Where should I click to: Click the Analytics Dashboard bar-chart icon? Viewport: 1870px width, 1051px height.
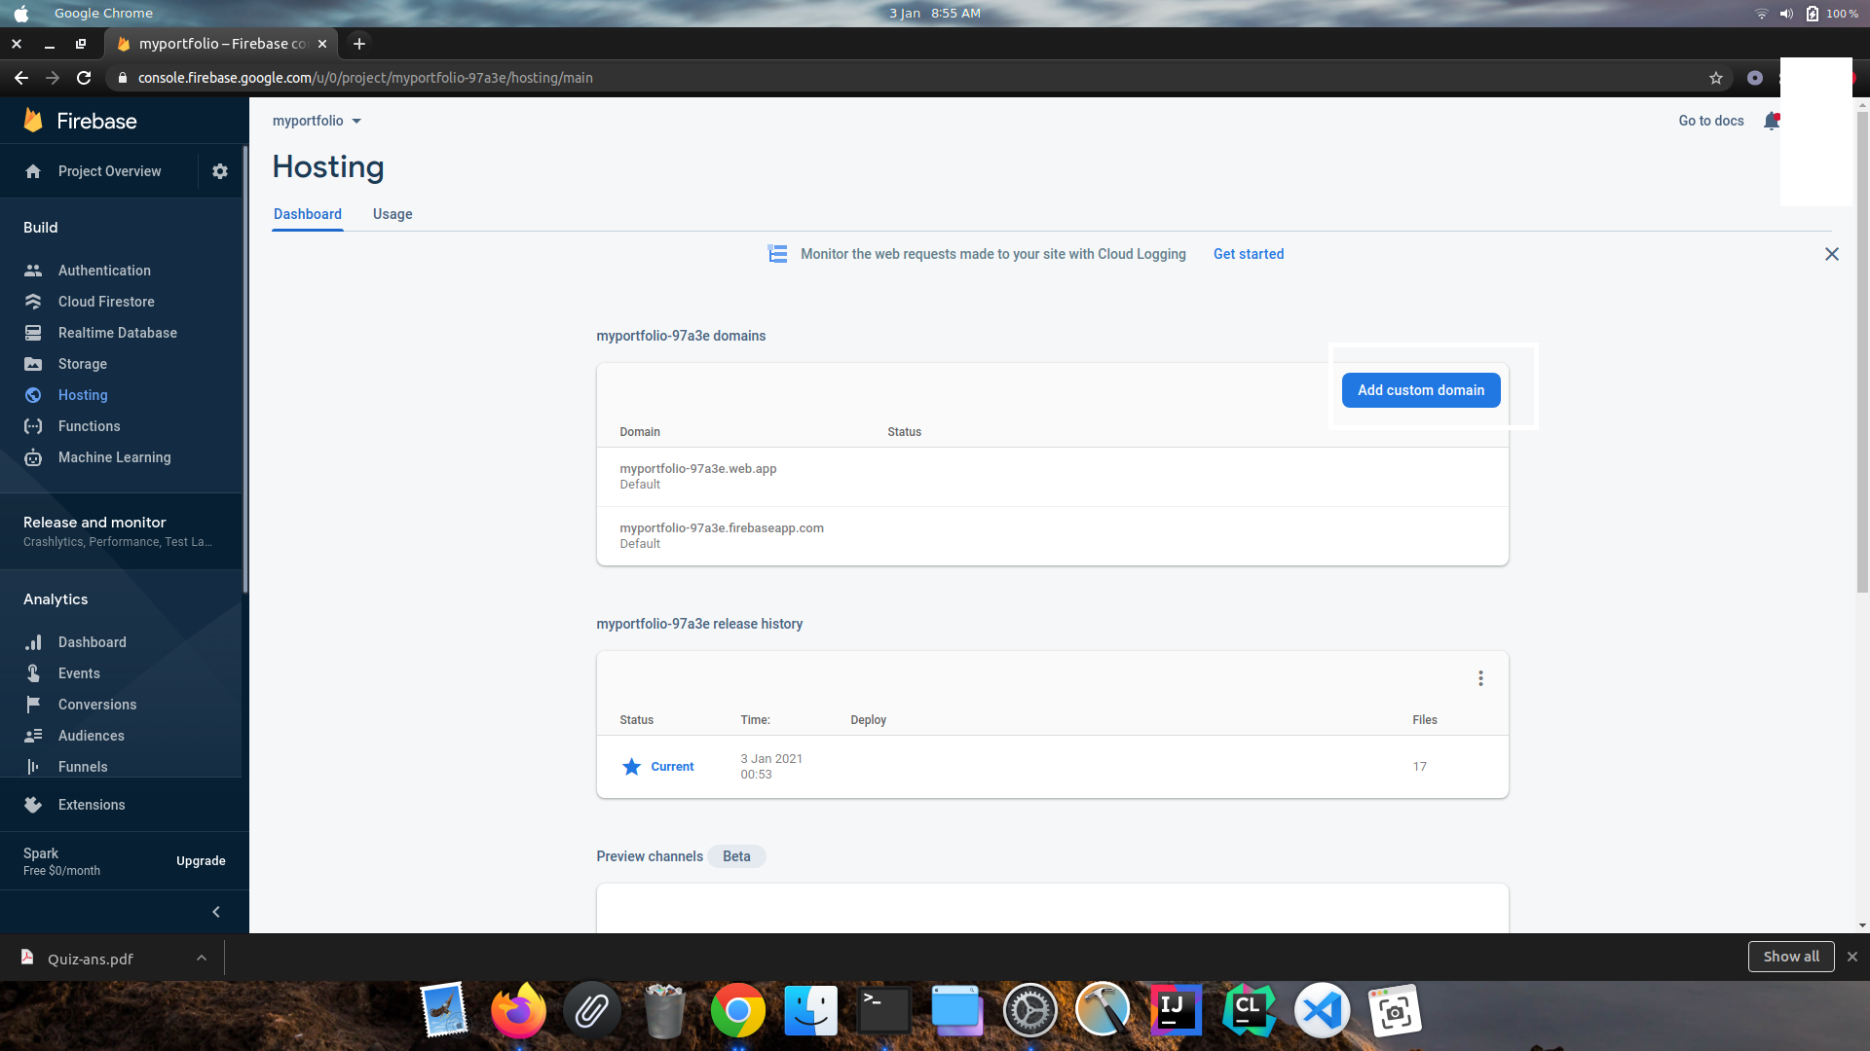pyautogui.click(x=33, y=642)
